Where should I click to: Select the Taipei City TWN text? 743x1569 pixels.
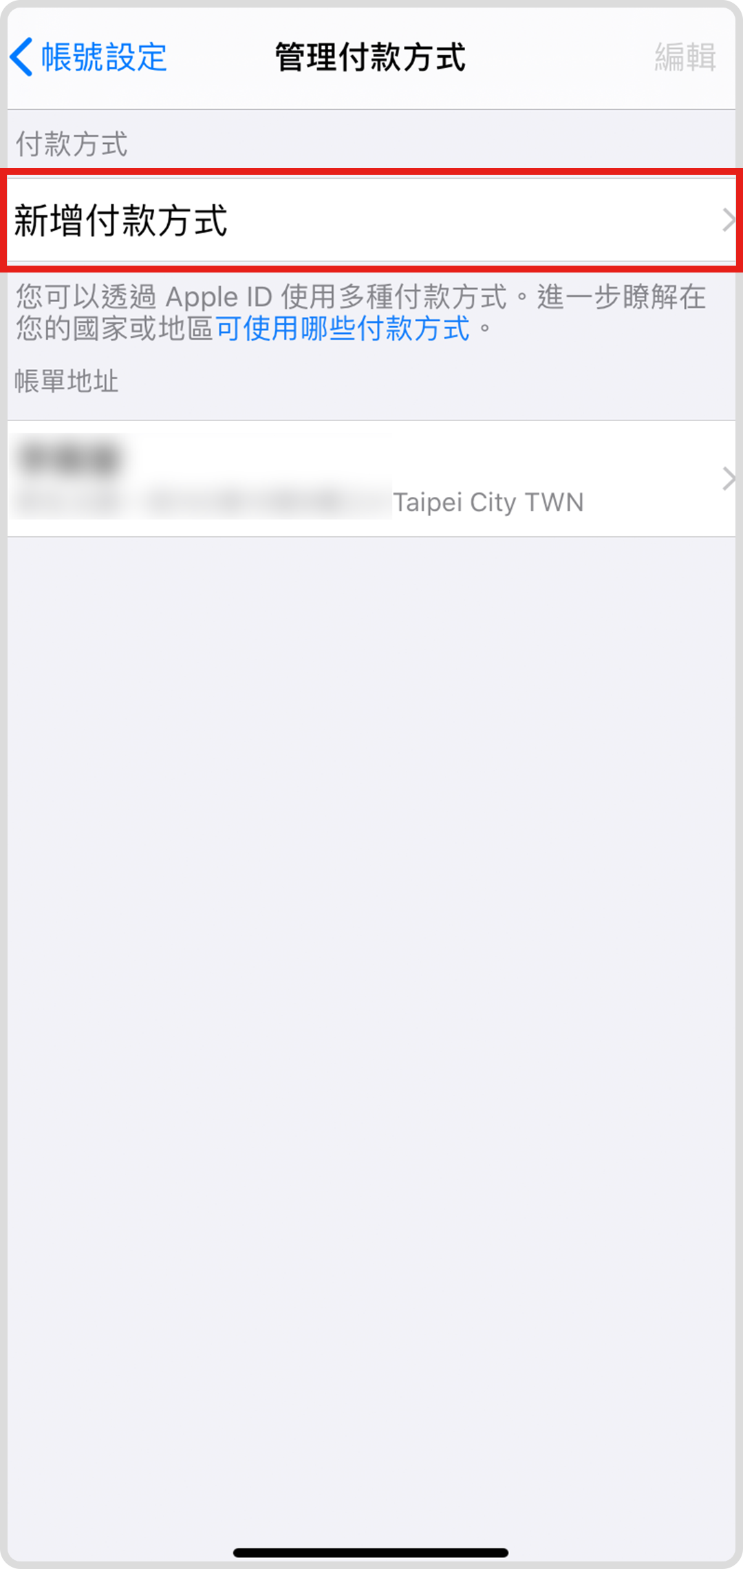coord(488,502)
